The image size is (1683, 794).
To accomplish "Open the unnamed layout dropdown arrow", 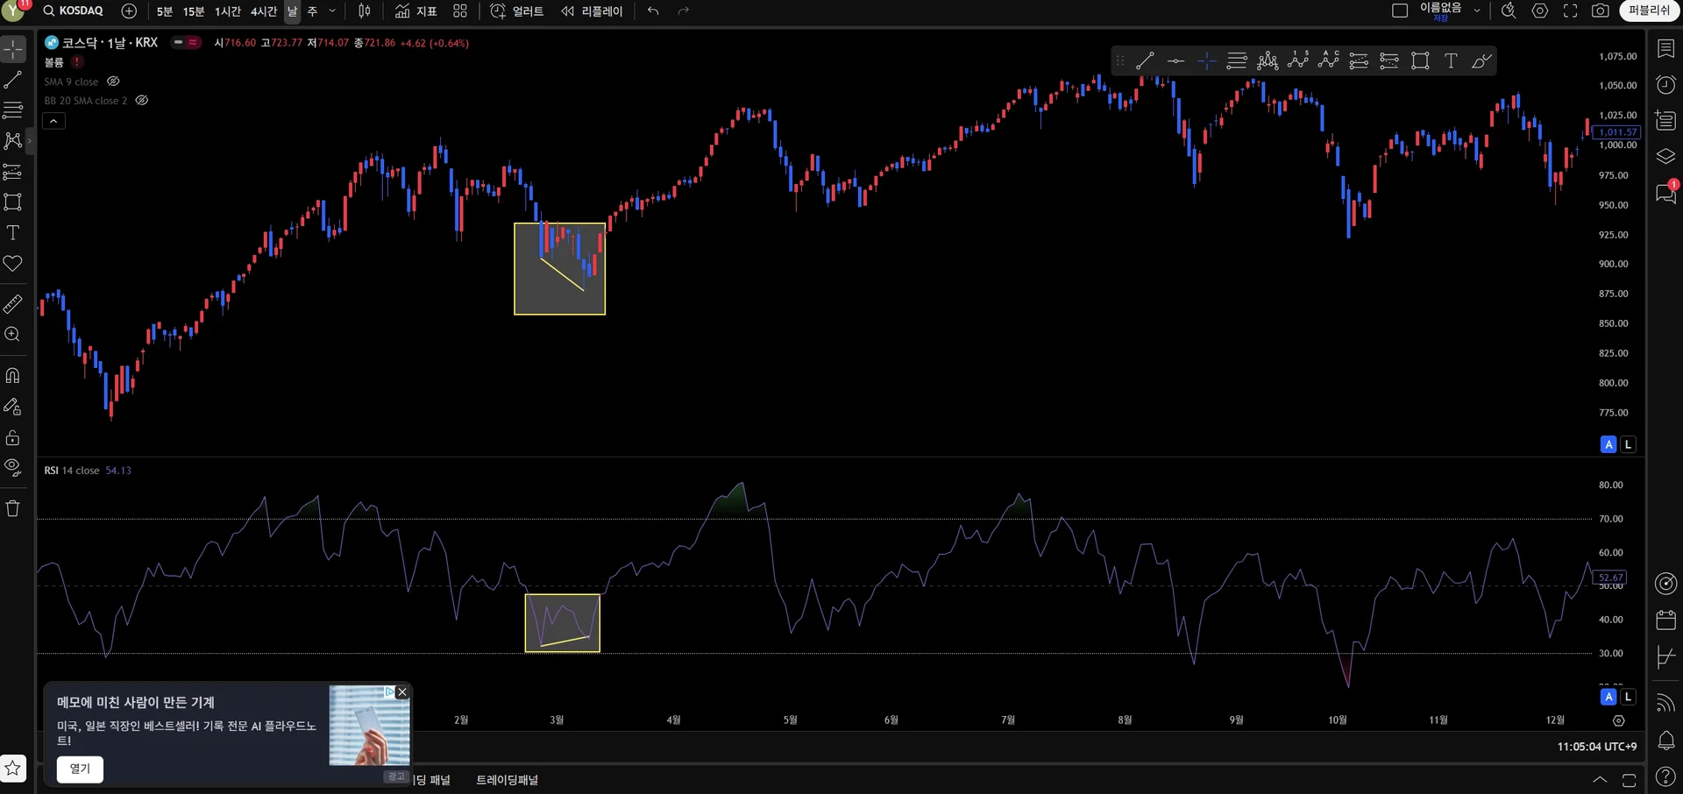I will click(1477, 11).
